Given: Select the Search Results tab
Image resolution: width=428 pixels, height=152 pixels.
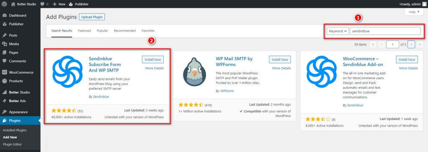Looking at the screenshot, I should [62, 31].
